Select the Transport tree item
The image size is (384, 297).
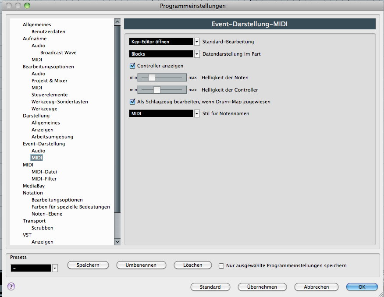[x=34, y=221]
